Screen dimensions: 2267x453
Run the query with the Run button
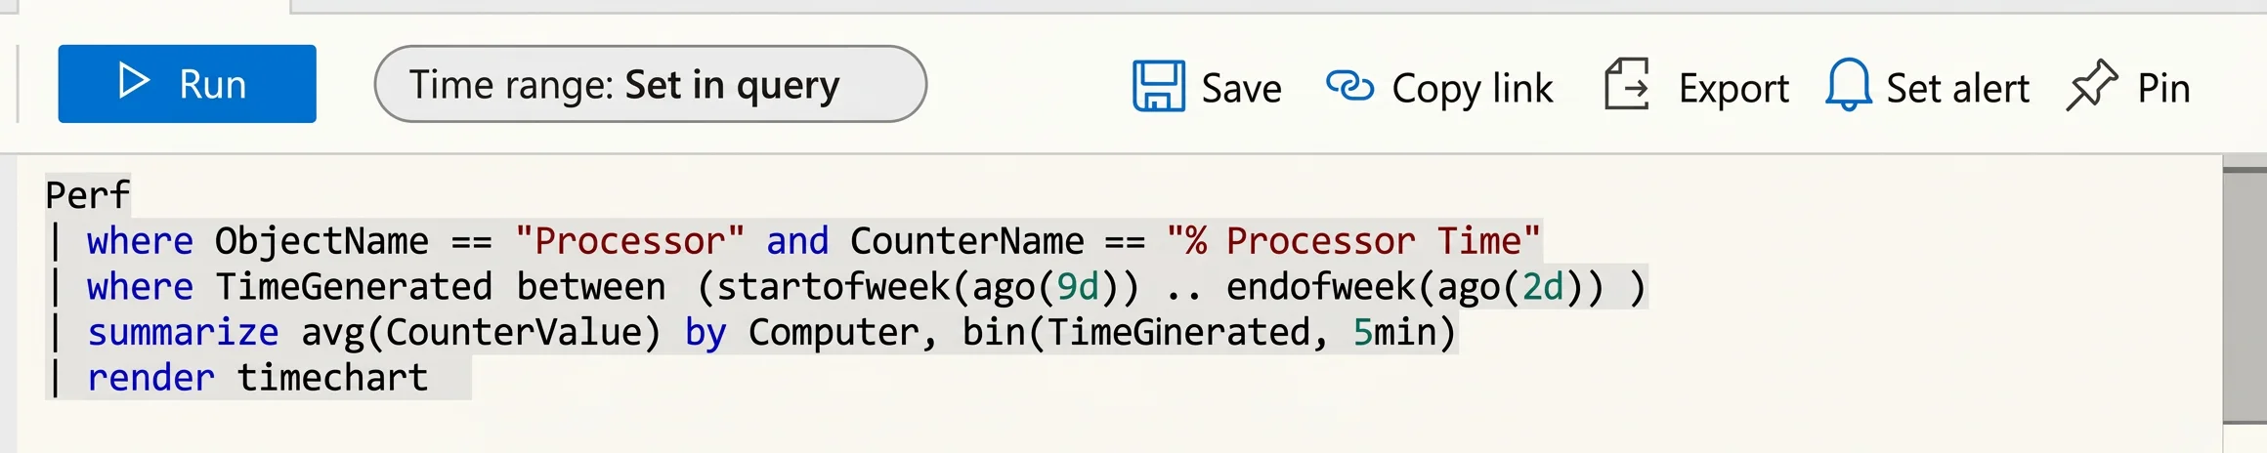(187, 84)
